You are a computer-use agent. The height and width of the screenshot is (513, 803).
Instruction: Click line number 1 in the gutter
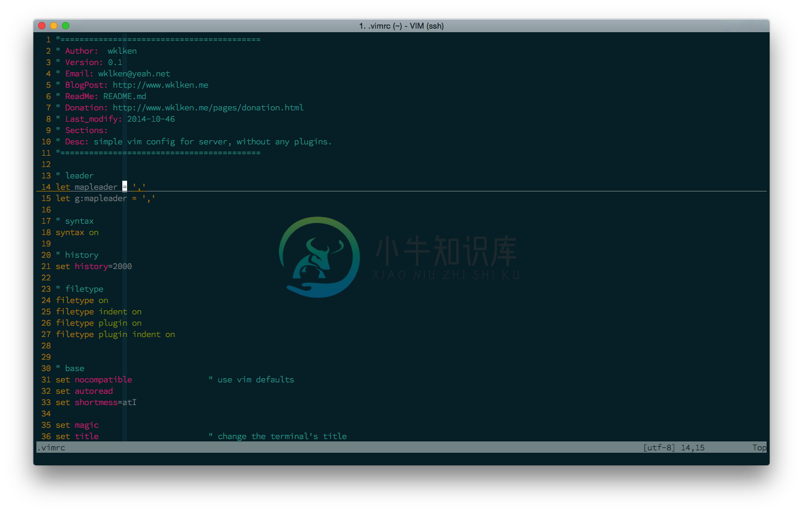click(48, 39)
